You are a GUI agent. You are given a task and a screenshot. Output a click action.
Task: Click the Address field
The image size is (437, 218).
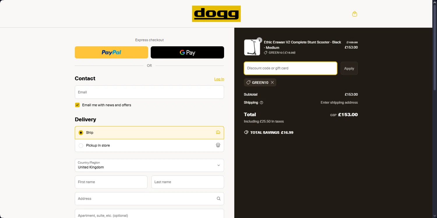[x=149, y=198]
